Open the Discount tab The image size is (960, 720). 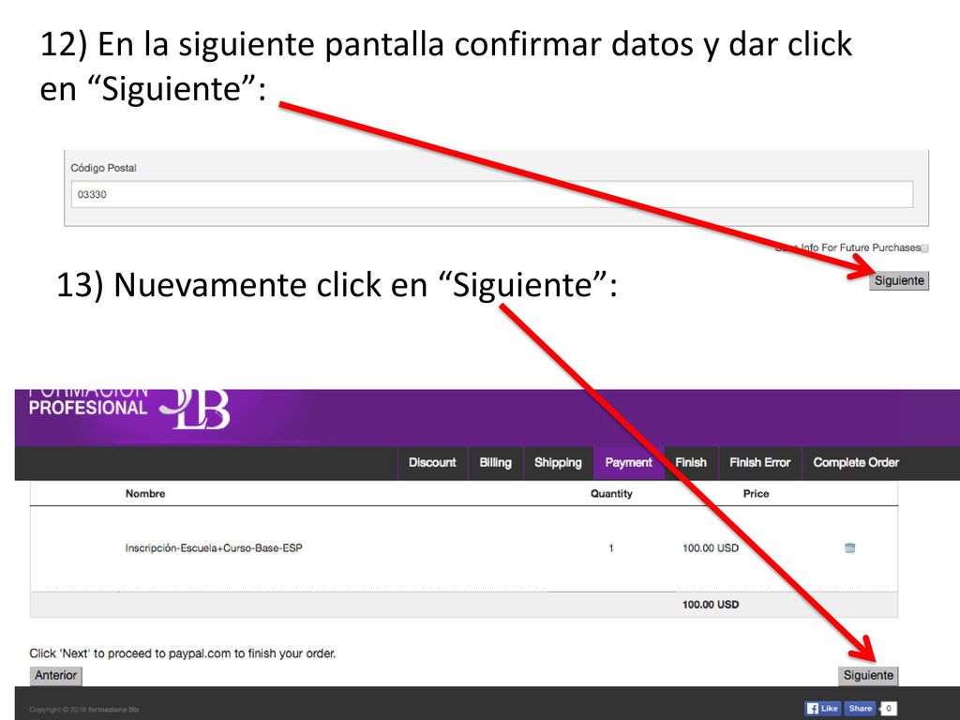(432, 463)
